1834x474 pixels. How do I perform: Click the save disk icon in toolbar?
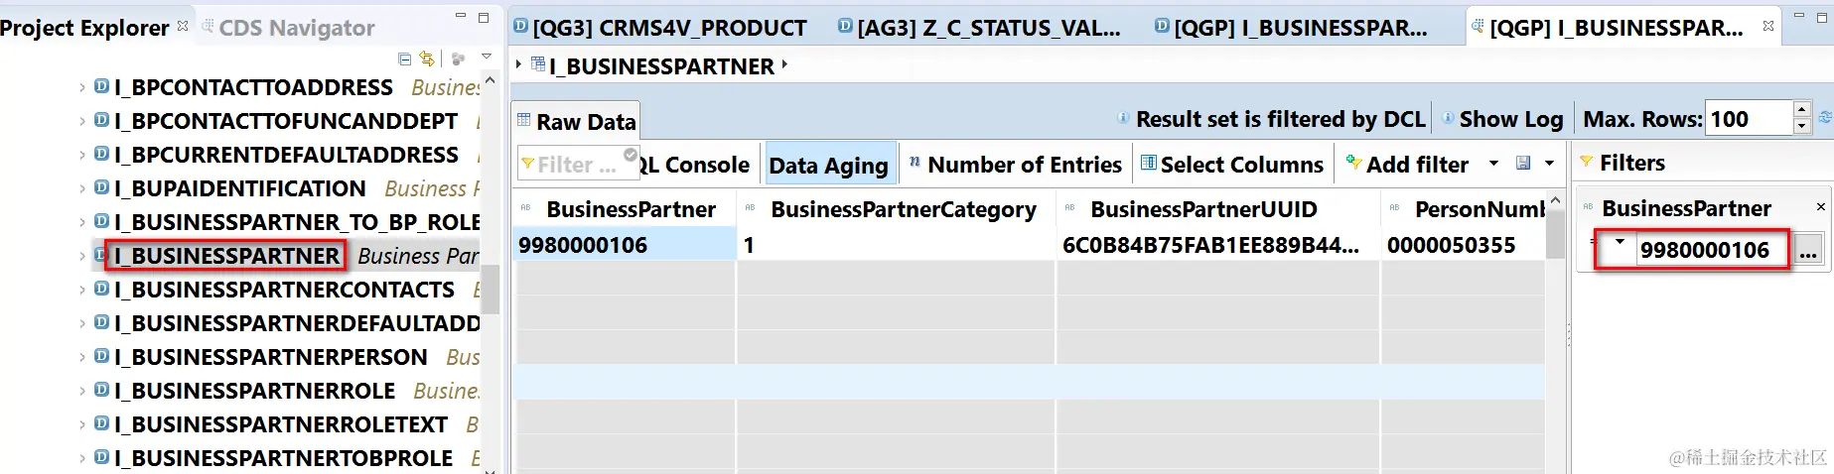pyautogui.click(x=1523, y=164)
